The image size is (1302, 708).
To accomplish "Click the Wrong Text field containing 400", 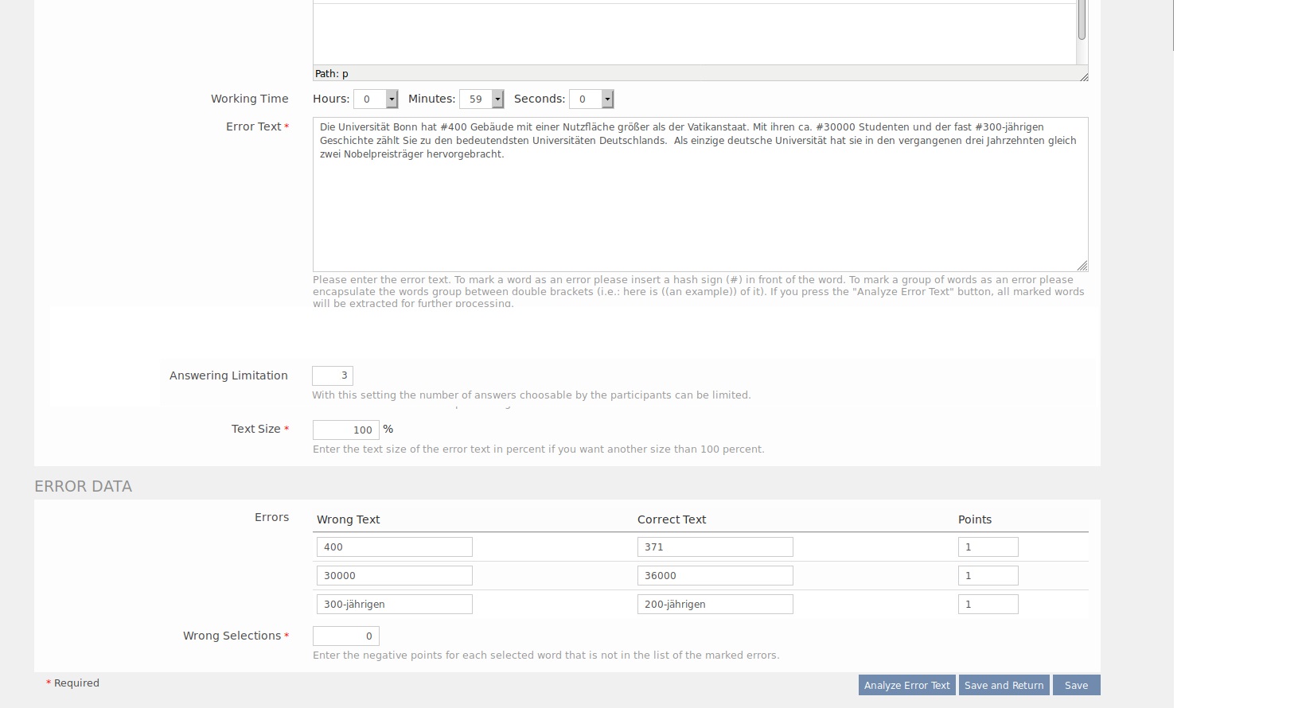I will (394, 547).
